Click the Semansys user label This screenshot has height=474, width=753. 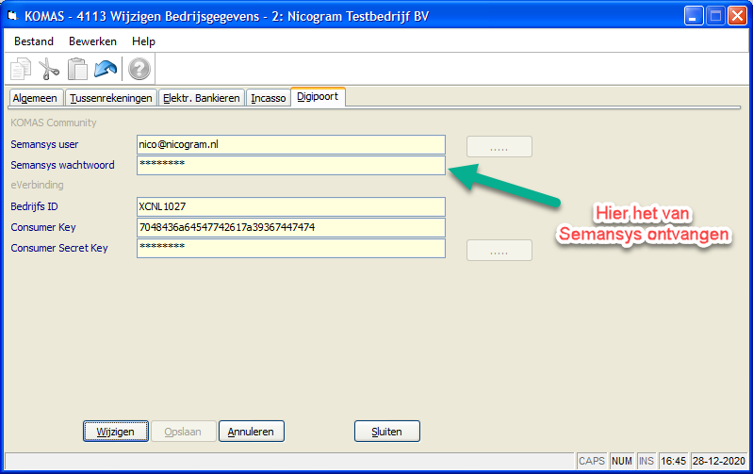pyautogui.click(x=44, y=144)
